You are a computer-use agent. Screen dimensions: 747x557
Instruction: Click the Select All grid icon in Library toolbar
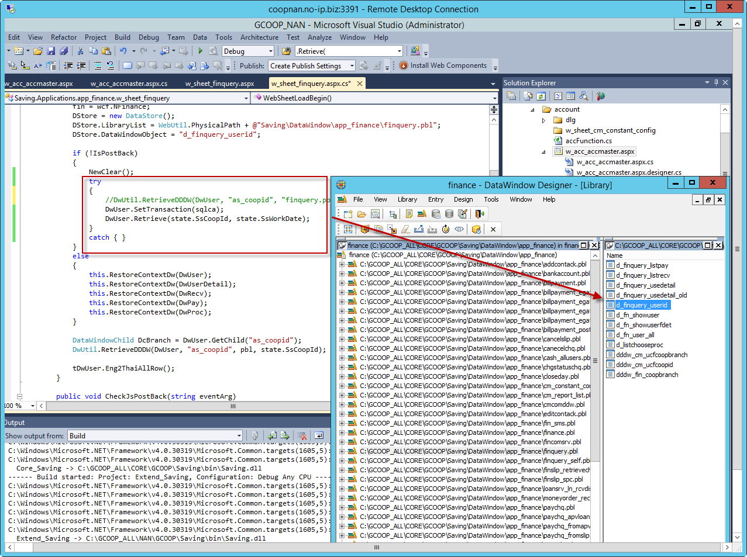coord(348,229)
